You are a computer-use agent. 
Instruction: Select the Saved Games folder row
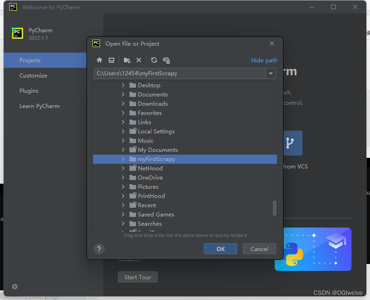point(185,215)
